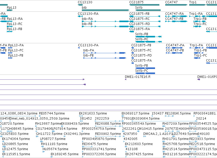Select the "GM10415.5prime" EST label

point(150,129)
